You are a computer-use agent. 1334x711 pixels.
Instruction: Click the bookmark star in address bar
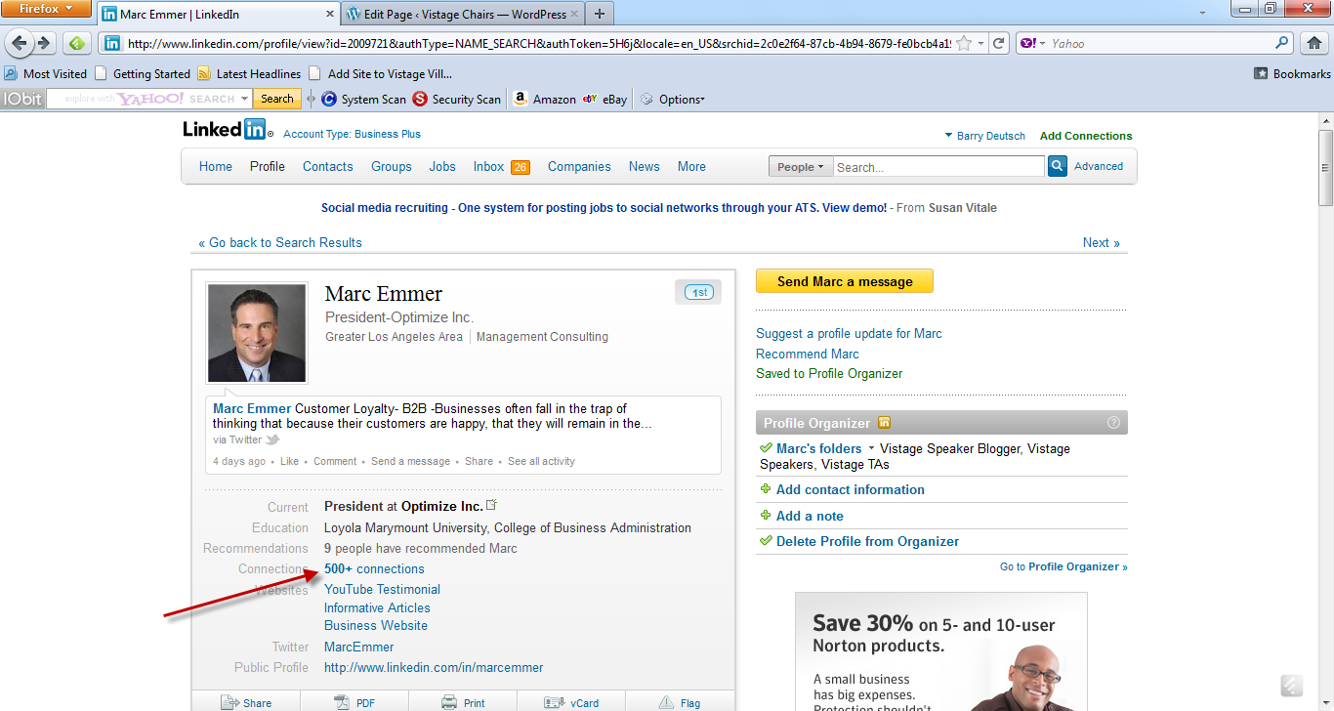[964, 43]
